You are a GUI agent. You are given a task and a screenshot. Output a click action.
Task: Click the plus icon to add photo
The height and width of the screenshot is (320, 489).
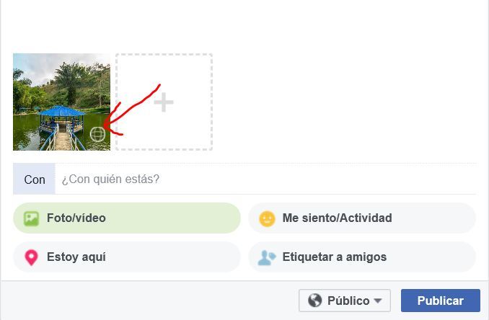click(x=164, y=102)
